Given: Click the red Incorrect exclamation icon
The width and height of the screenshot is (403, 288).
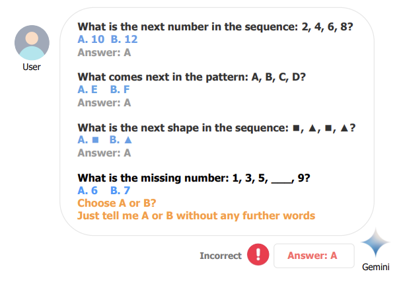Looking at the screenshot, I should click(258, 254).
